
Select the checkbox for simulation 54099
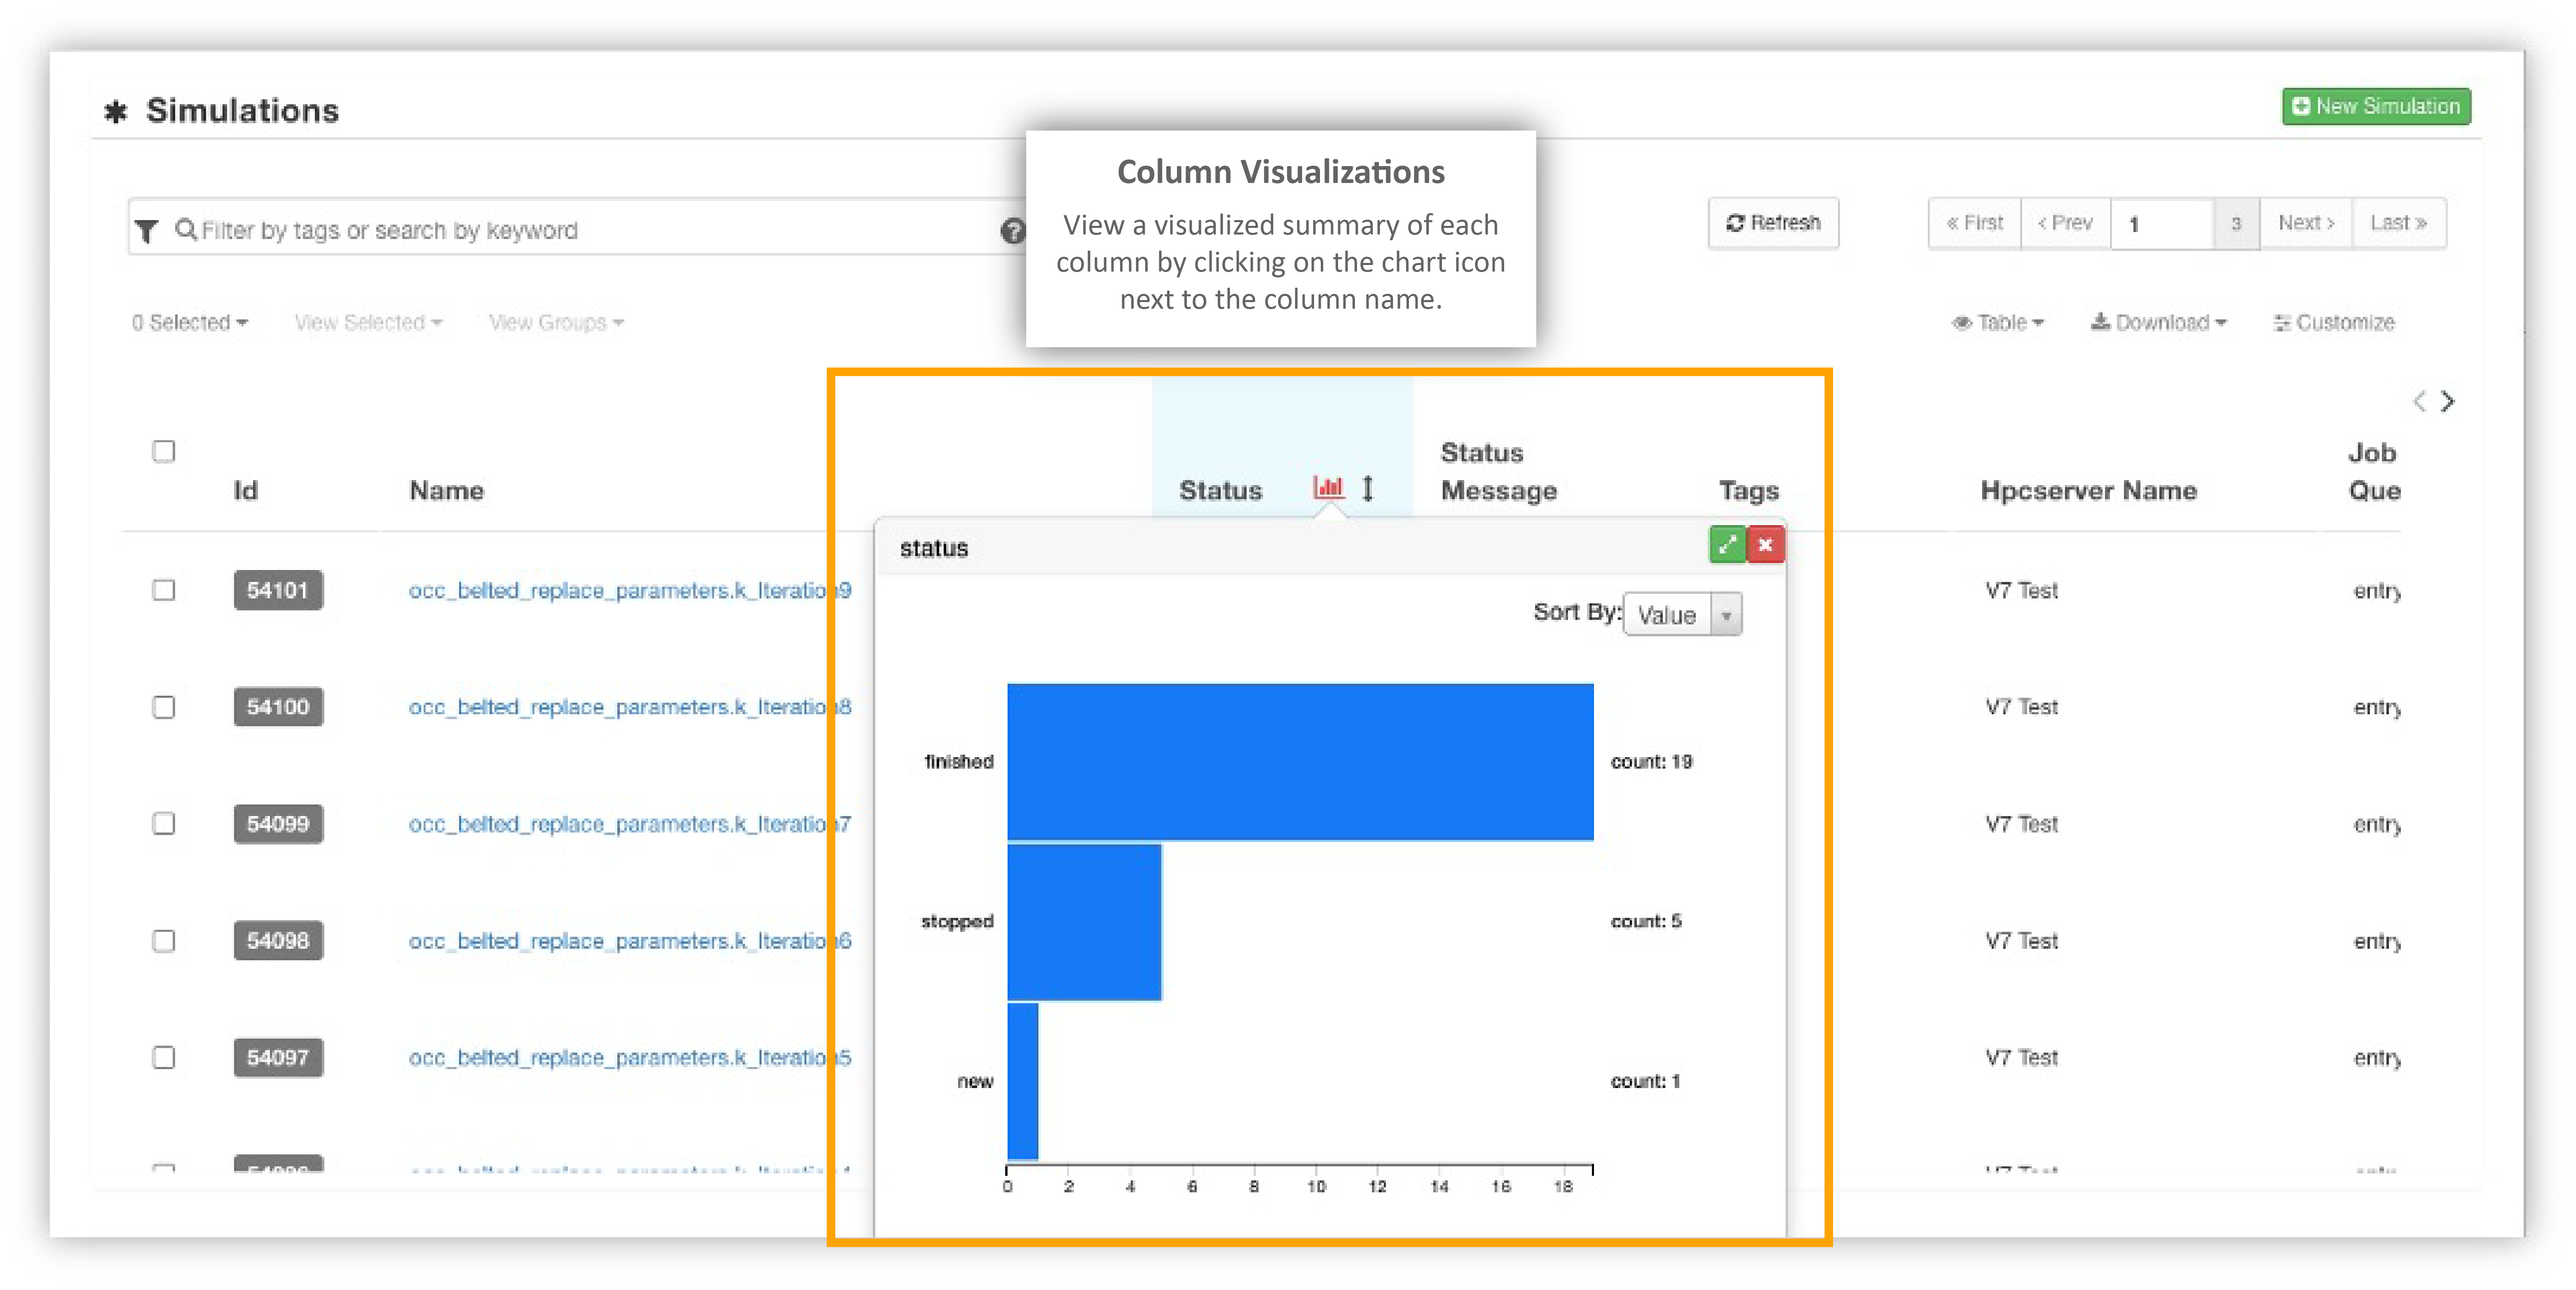tap(164, 824)
